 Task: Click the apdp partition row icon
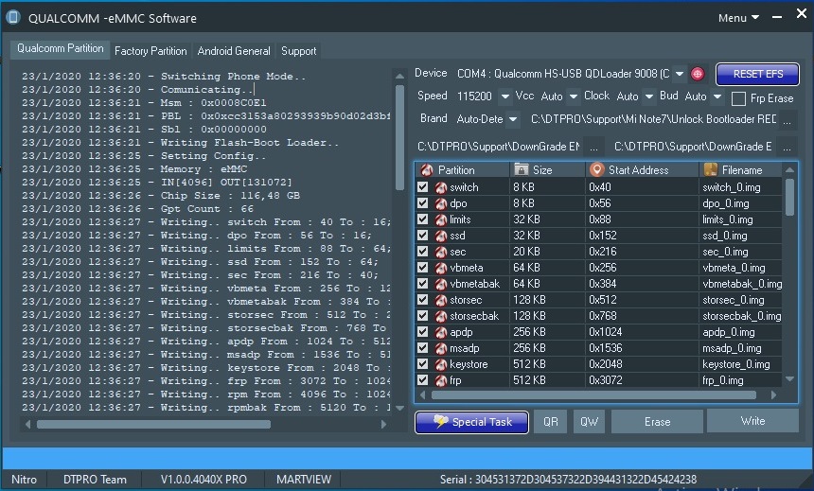click(441, 332)
